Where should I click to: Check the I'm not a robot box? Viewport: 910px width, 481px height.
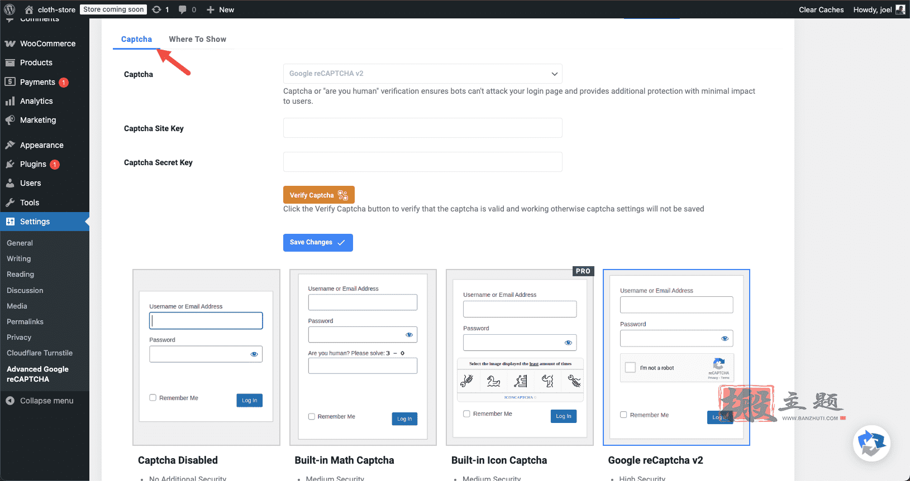[x=630, y=367]
